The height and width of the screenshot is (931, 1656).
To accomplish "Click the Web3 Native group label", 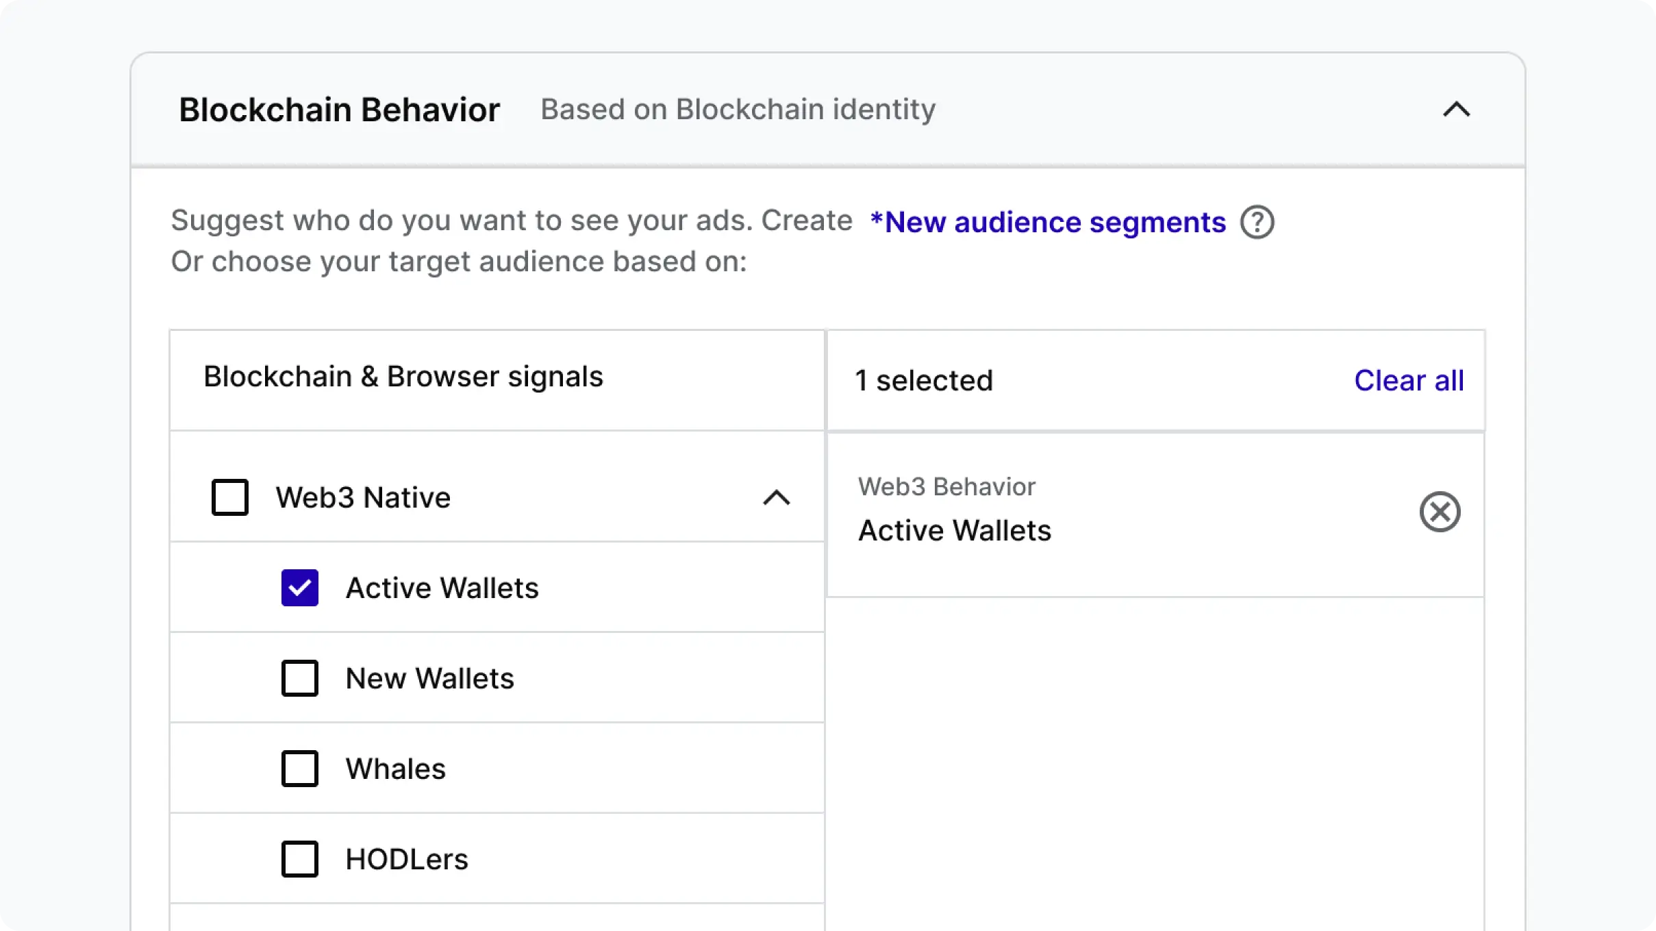I will pyautogui.click(x=363, y=497).
